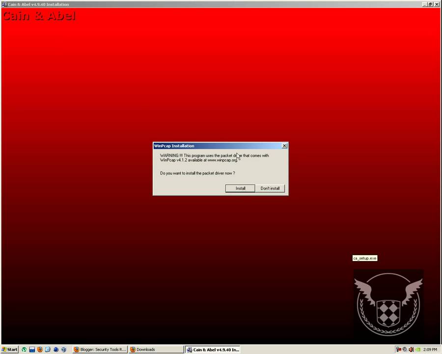Click the Cain & Abel installer title bar icon

point(4,4)
